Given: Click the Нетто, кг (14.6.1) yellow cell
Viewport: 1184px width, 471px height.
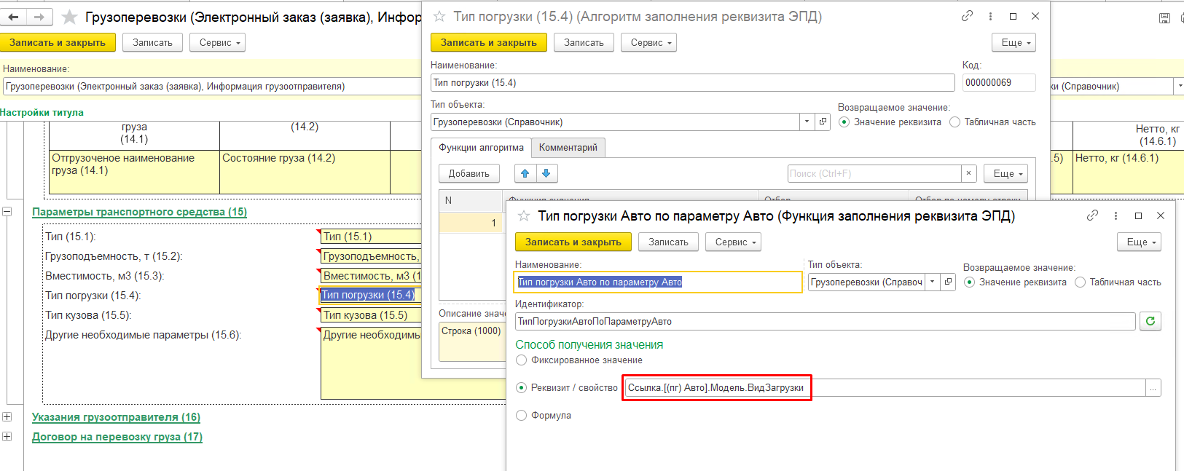Looking at the screenshot, I should click(x=1128, y=172).
